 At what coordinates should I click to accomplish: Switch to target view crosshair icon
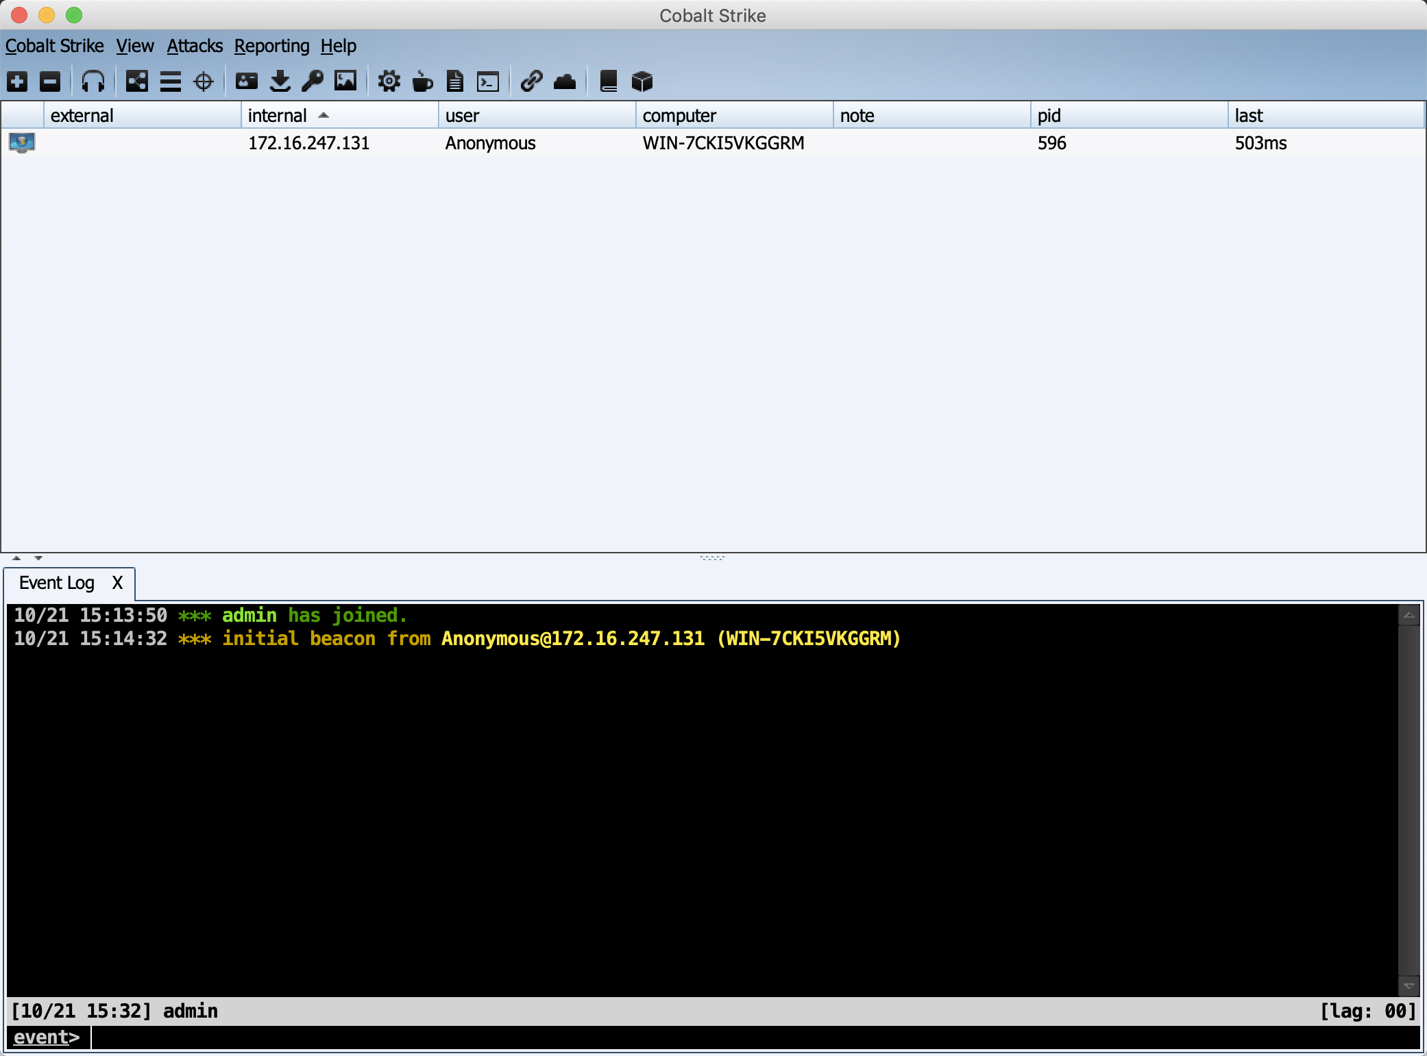coord(204,81)
